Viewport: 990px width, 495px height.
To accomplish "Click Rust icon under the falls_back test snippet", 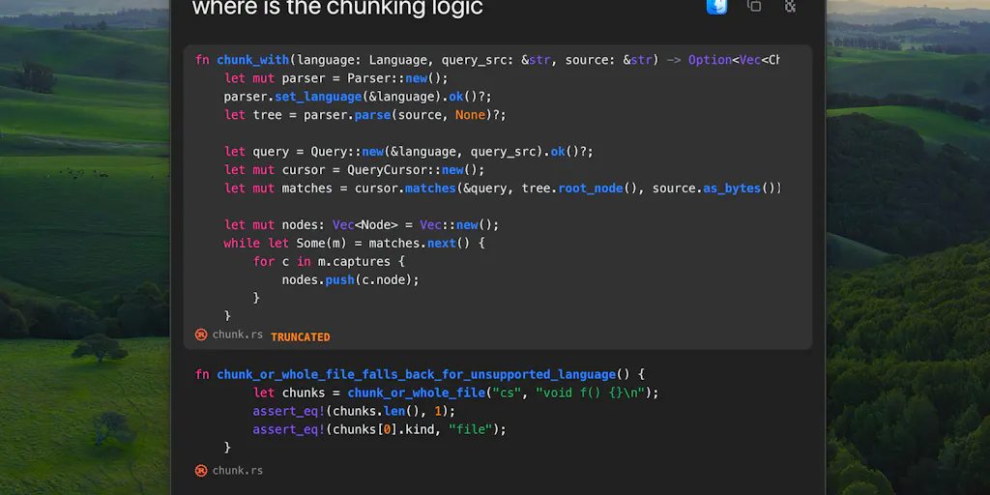I will coord(201,471).
